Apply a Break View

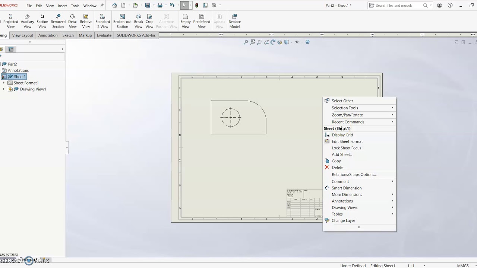138,21
